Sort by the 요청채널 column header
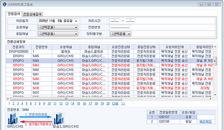The width and height of the screenshot is (224, 130). (66, 47)
